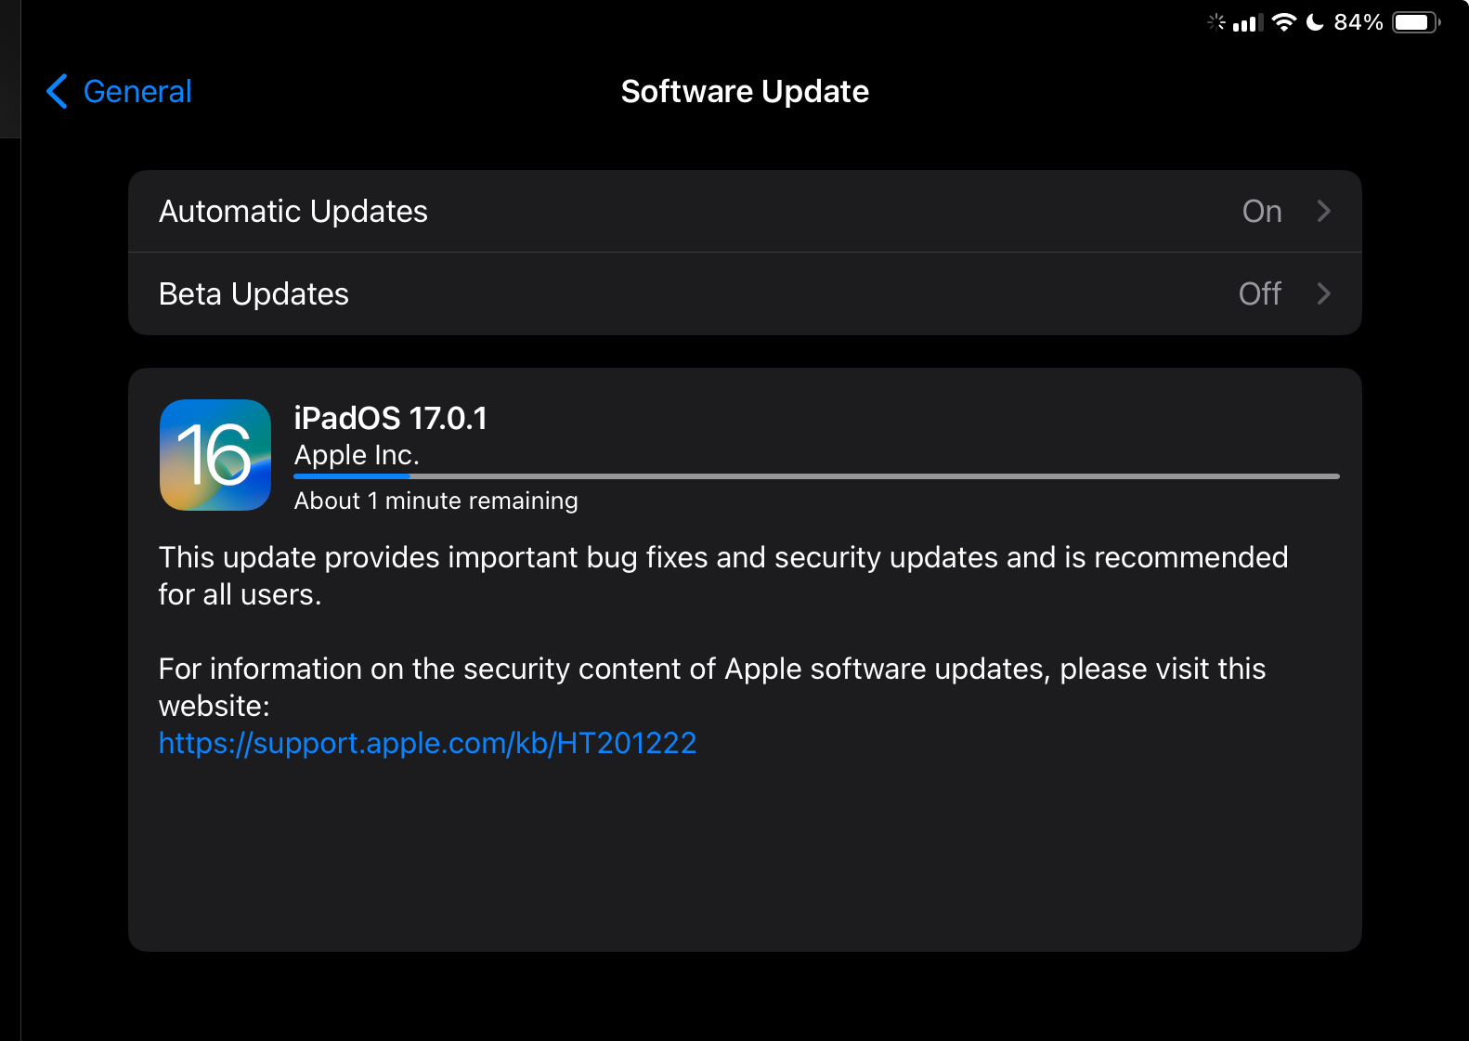The height and width of the screenshot is (1041, 1469).
Task: Go back to General settings
Action: [x=119, y=91]
